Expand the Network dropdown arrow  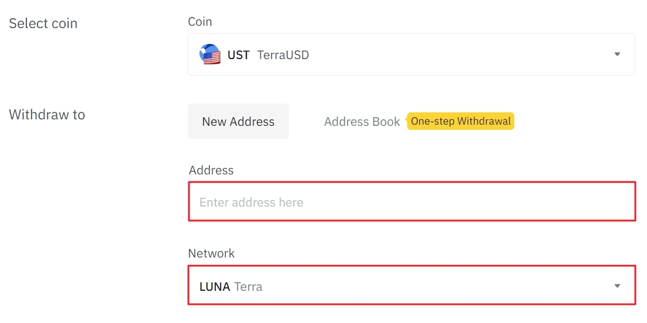pos(617,286)
